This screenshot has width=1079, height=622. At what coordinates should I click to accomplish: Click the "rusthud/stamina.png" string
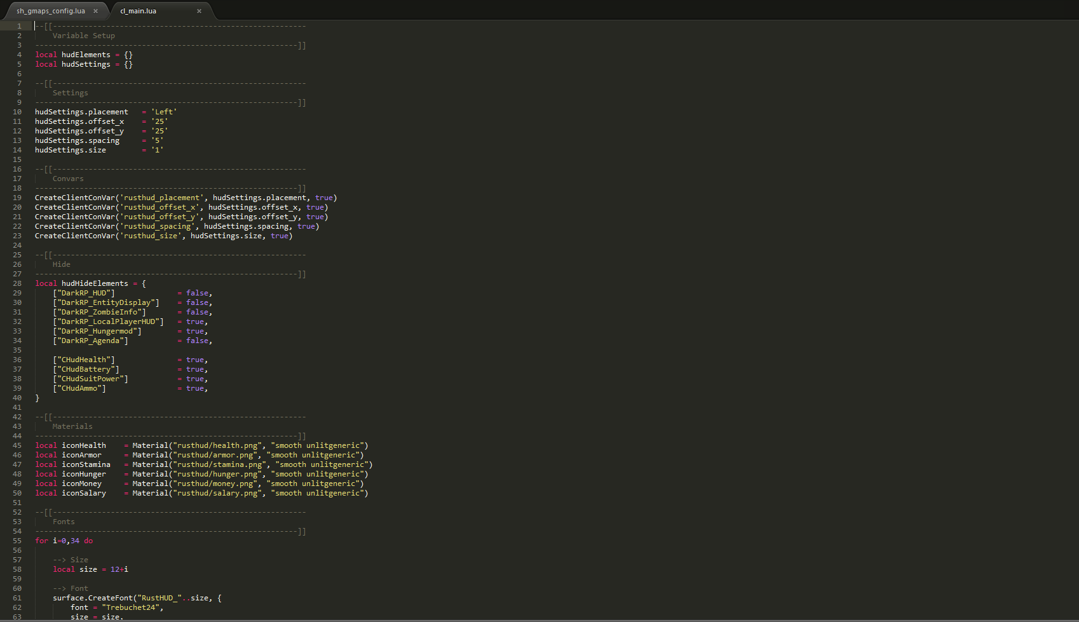coord(219,464)
